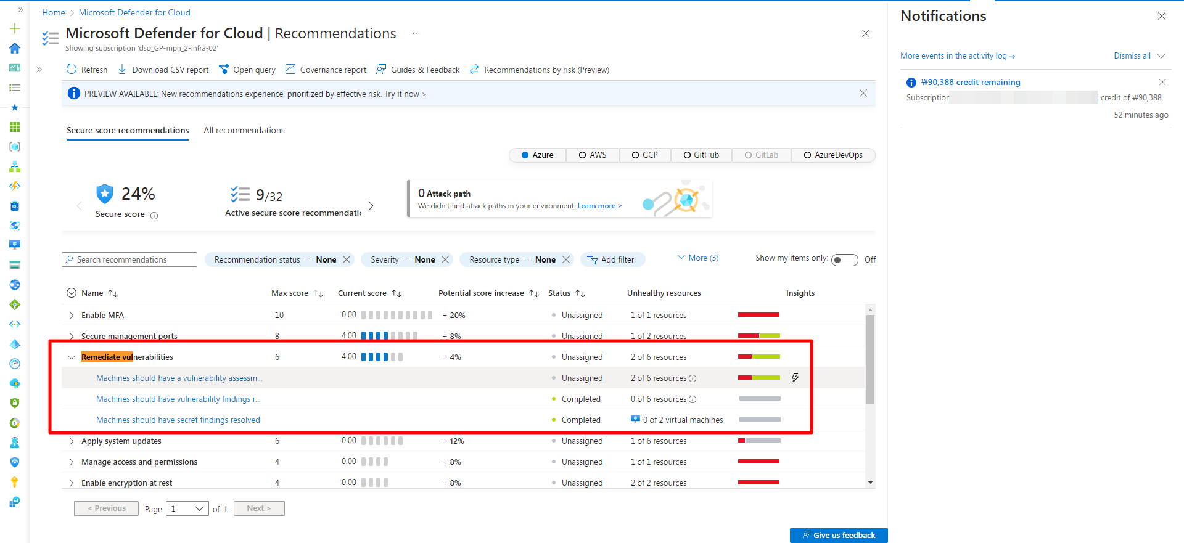This screenshot has height=543, width=1184.
Task: Click the lightning quick fix insight icon
Action: click(795, 377)
